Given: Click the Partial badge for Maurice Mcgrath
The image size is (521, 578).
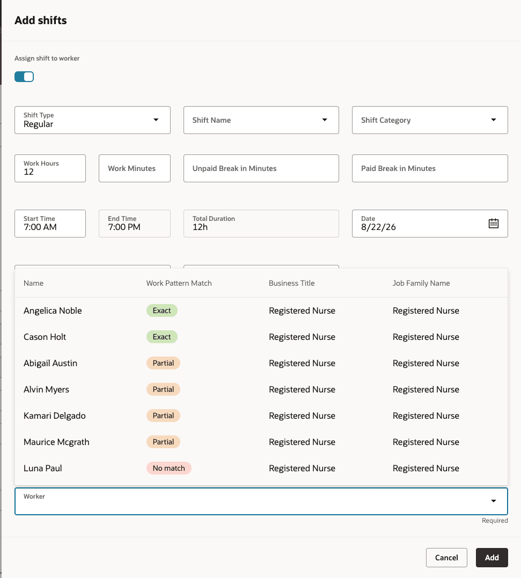Looking at the screenshot, I should coord(163,442).
